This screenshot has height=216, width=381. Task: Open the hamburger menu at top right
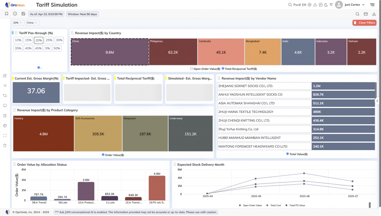[372, 5]
